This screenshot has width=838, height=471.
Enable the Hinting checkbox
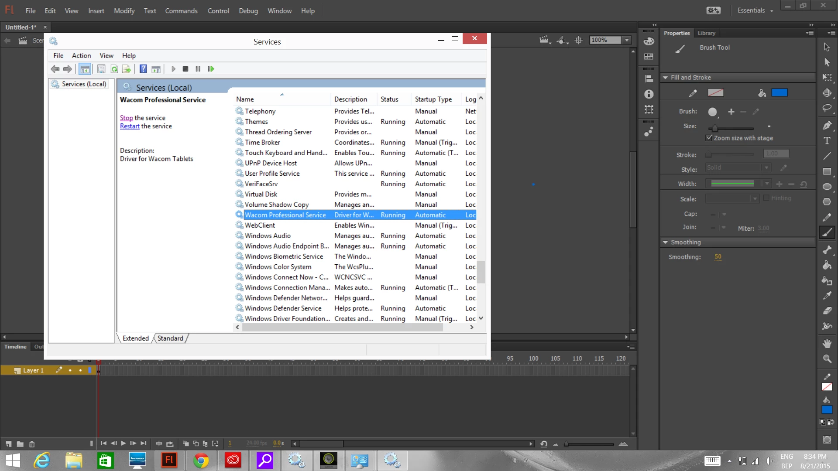(x=766, y=198)
